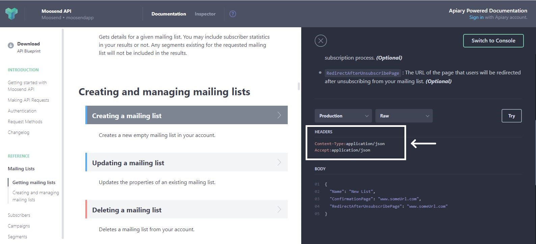536x244 pixels.
Task: Click the Download API Blueprint text
Action: [29, 47]
